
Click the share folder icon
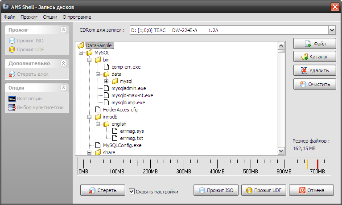pos(98,152)
